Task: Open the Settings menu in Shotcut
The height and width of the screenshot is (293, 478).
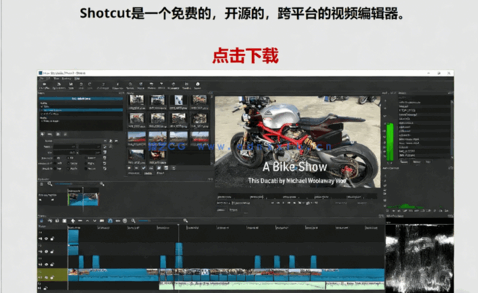Action: (x=67, y=78)
